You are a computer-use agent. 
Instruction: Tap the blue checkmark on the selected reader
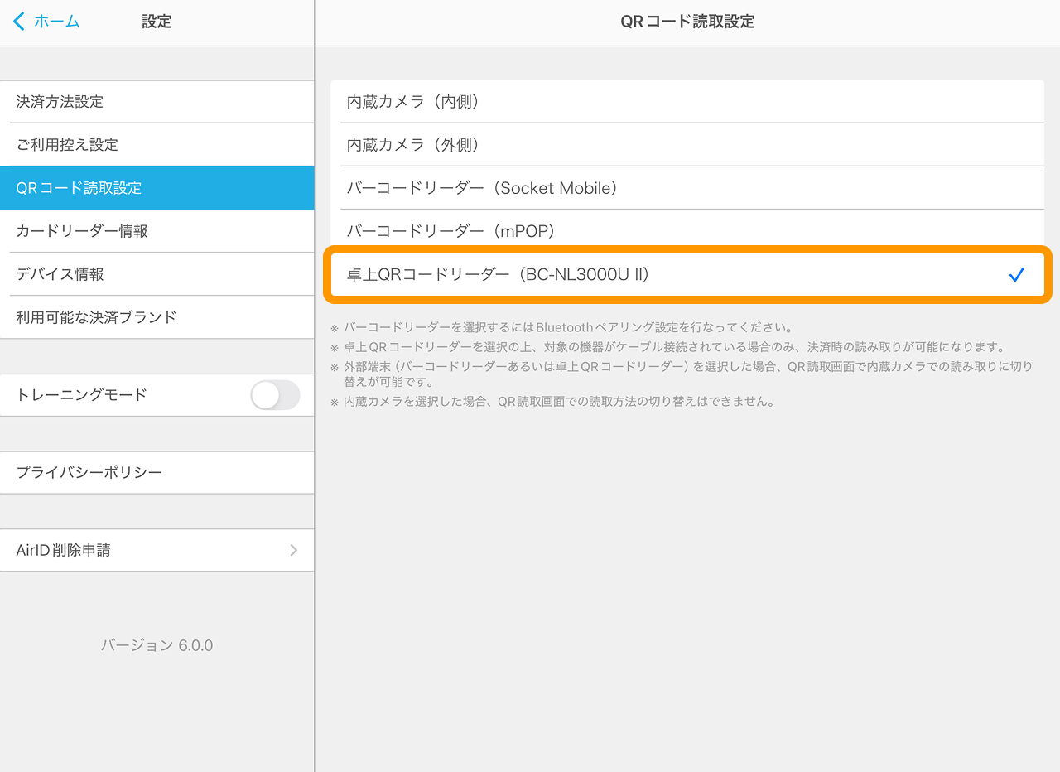1017,275
